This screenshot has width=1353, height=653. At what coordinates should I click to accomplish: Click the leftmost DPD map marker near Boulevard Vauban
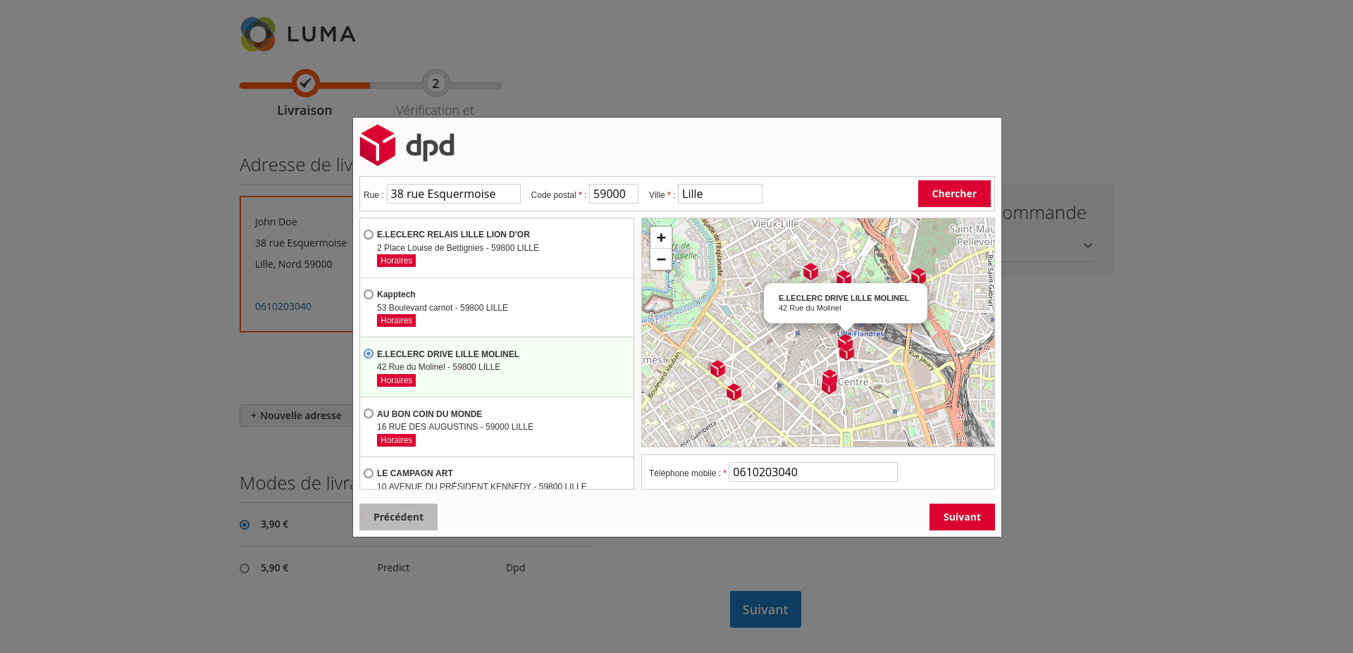717,369
